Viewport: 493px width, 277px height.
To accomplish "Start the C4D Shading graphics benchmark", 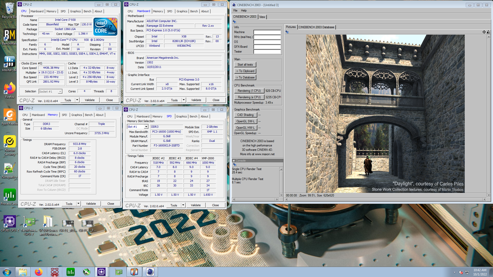I will click(x=245, y=115).
